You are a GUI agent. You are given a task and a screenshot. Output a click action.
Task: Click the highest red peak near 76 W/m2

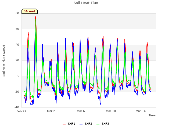(36, 17)
